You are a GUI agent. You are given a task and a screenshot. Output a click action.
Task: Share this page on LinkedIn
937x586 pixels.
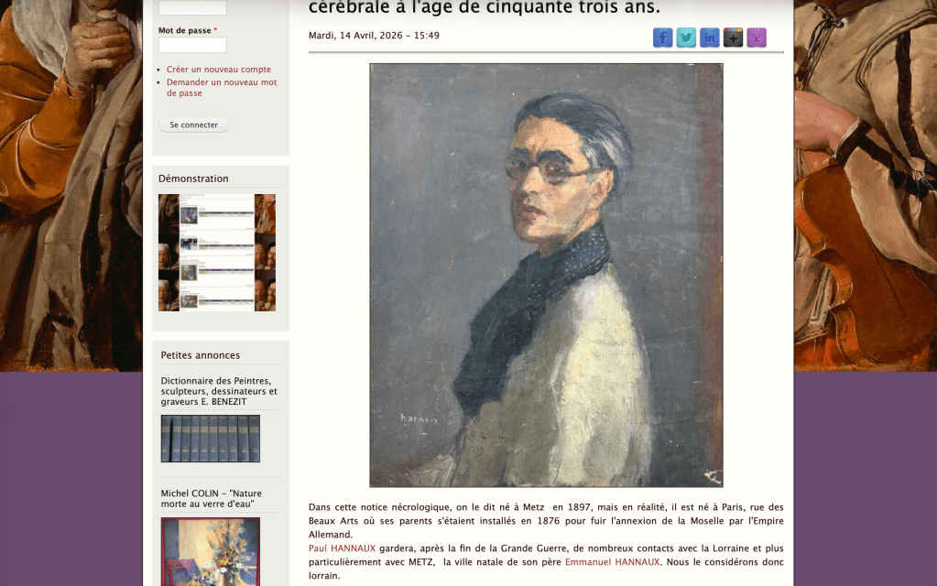(x=709, y=38)
